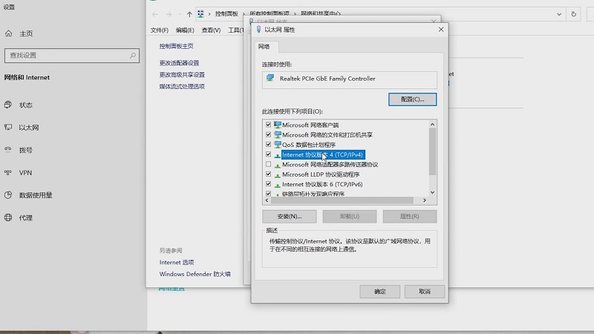The height and width of the screenshot is (334, 594).
Task: Select the 代理 proxy globe icon
Action: [9, 217]
